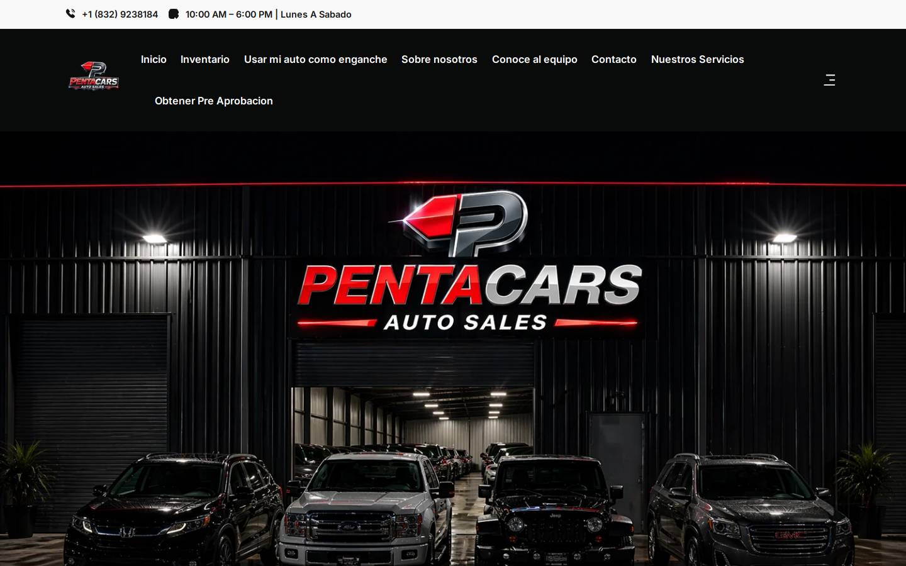Image resolution: width=906 pixels, height=566 pixels.
Task: Open Usar mi auto como enganche
Action: coord(316,59)
